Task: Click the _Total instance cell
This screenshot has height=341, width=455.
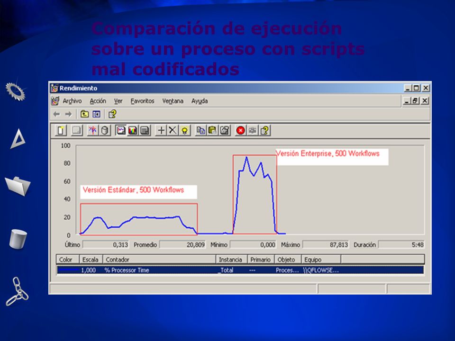Action: pyautogui.click(x=226, y=270)
